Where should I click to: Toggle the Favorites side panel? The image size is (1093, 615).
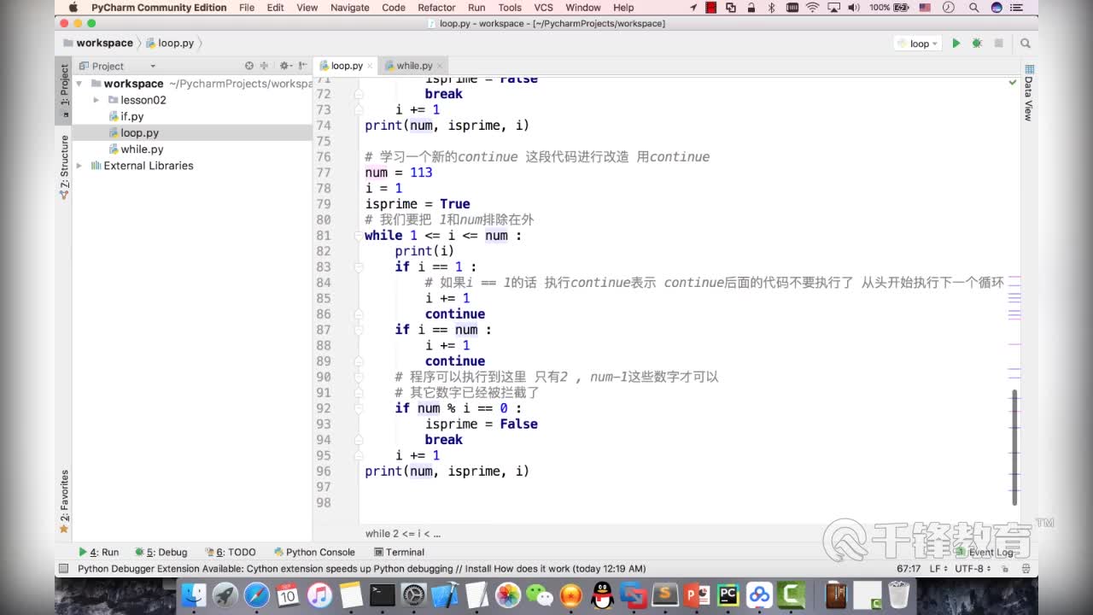(62, 494)
